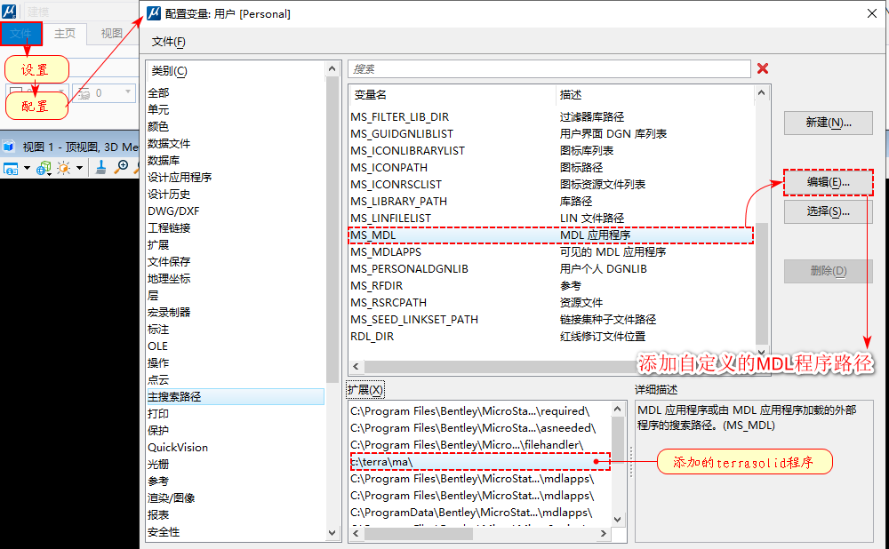This screenshot has height=549, width=889.
Task: Select the RDL_DIR variable row
Action: (x=551, y=337)
